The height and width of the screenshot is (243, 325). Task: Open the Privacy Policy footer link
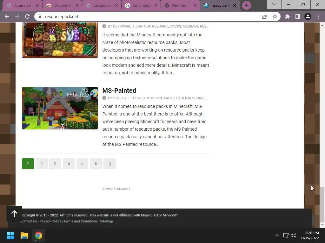(x=50, y=221)
